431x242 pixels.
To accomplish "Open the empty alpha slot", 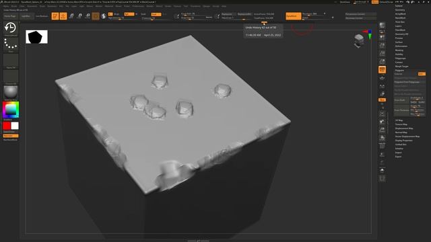I will 11,61.
